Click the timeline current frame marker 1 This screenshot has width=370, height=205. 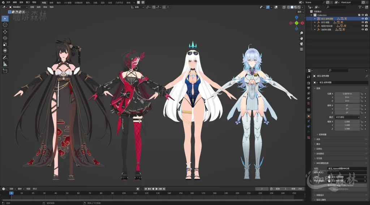(x=11, y=193)
